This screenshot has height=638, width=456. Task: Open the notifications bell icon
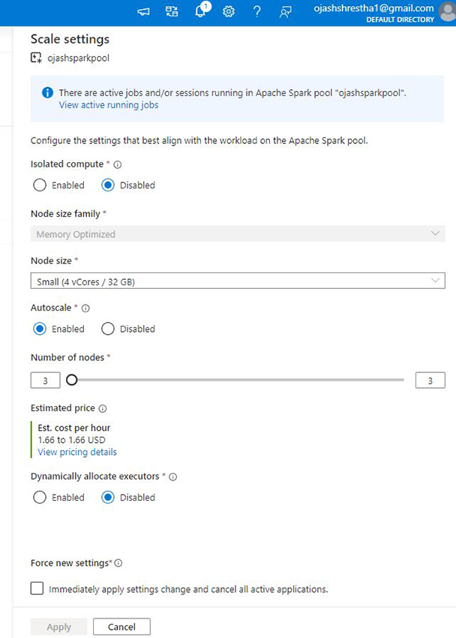click(200, 11)
